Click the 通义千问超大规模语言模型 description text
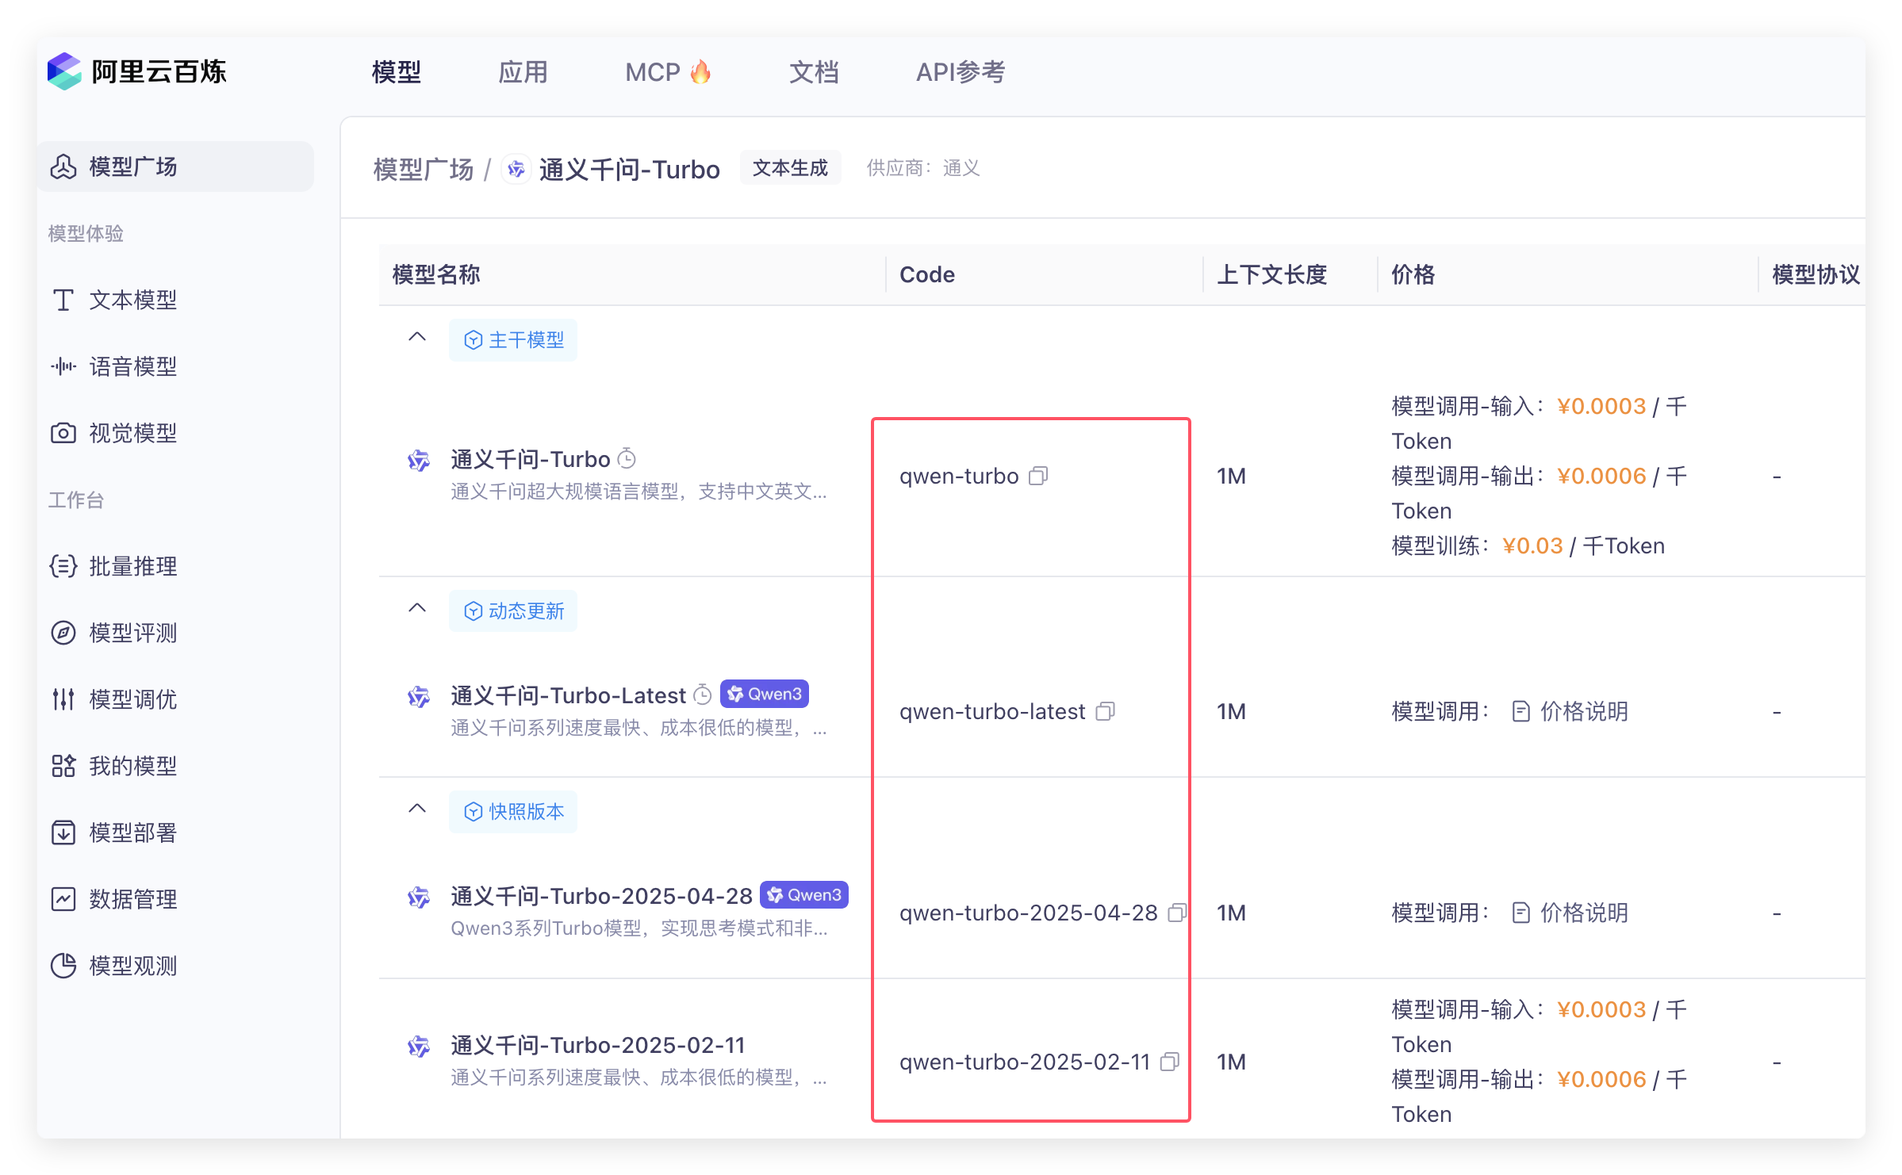1902x1175 pixels. pos(639,492)
